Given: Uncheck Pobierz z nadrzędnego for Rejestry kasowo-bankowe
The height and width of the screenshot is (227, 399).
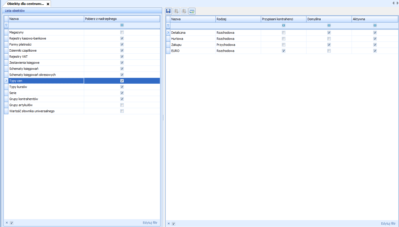Looking at the screenshot, I should 122,38.
